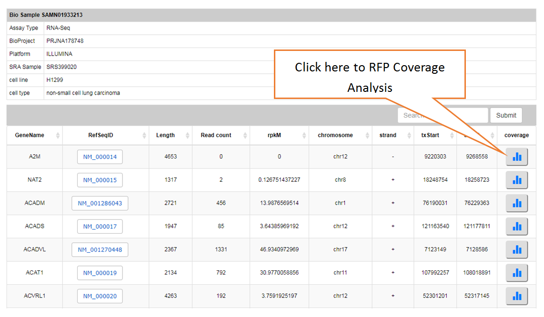Sort table by Length column arrows
This screenshot has height=317, width=544.
187,135
